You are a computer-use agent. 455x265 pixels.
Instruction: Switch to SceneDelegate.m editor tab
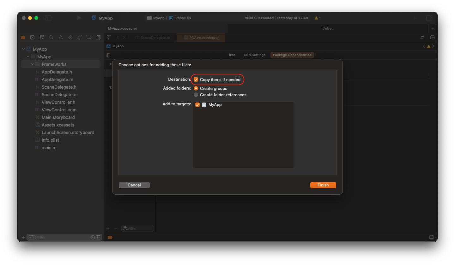[x=153, y=38]
